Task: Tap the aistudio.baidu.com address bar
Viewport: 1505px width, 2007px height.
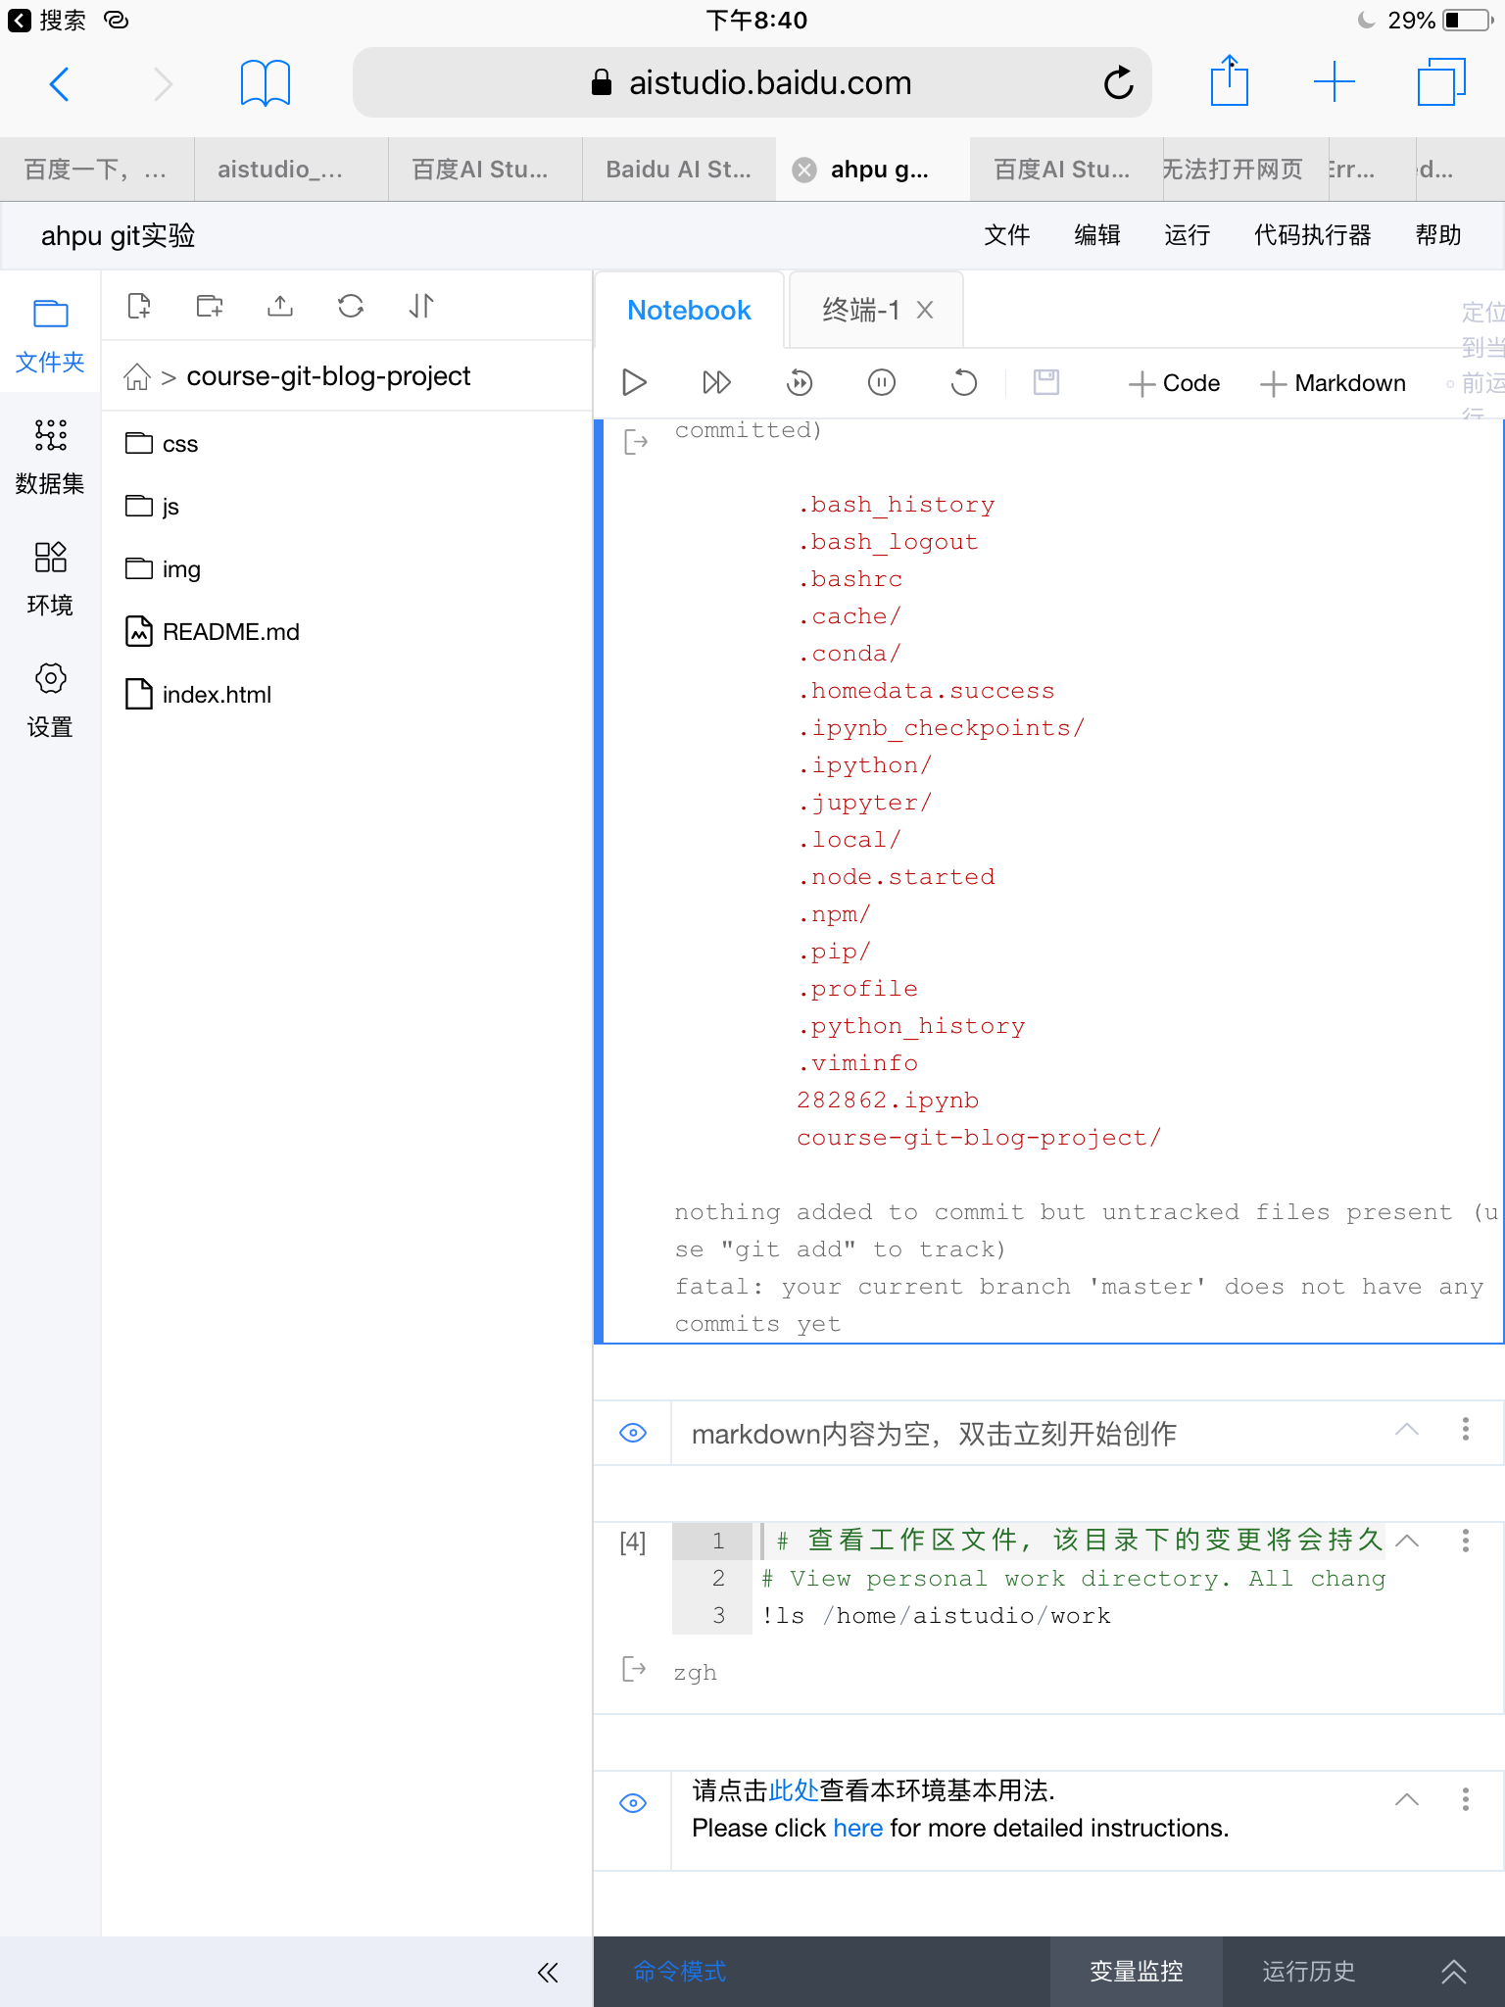Action: tap(752, 83)
